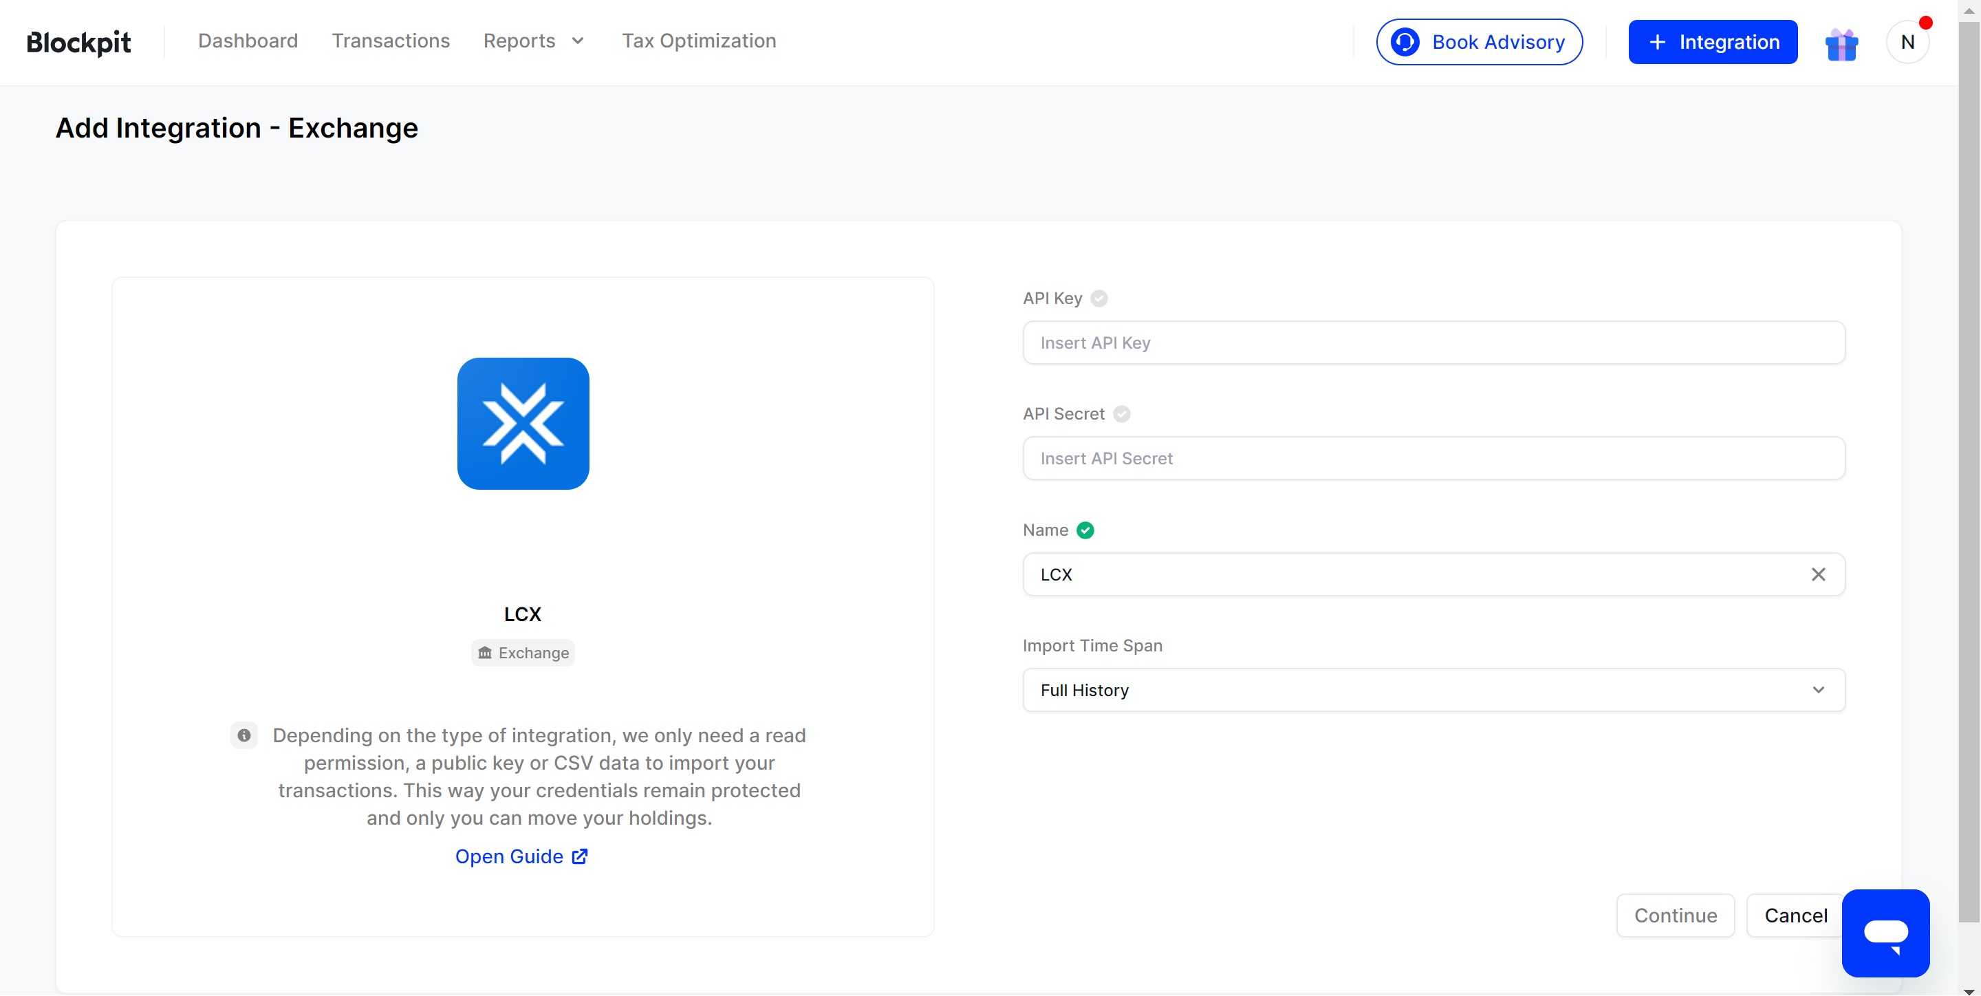Click the API Key status check icon
This screenshot has height=996, width=1981.
click(x=1099, y=299)
